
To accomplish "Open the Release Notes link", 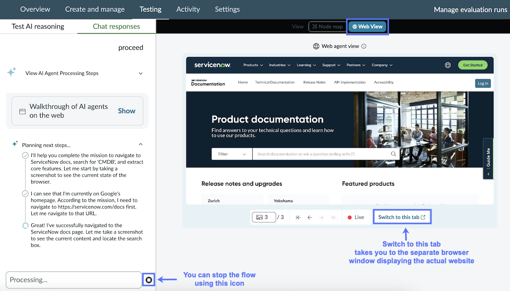I will click(314, 82).
